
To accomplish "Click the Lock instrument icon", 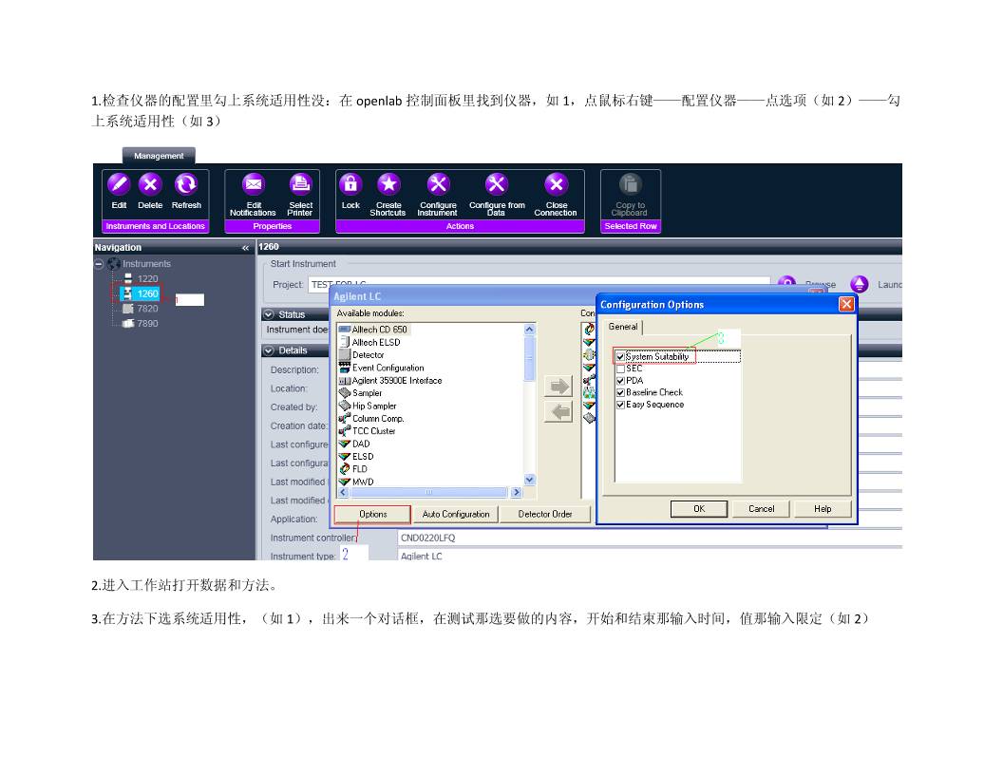I will [x=350, y=184].
